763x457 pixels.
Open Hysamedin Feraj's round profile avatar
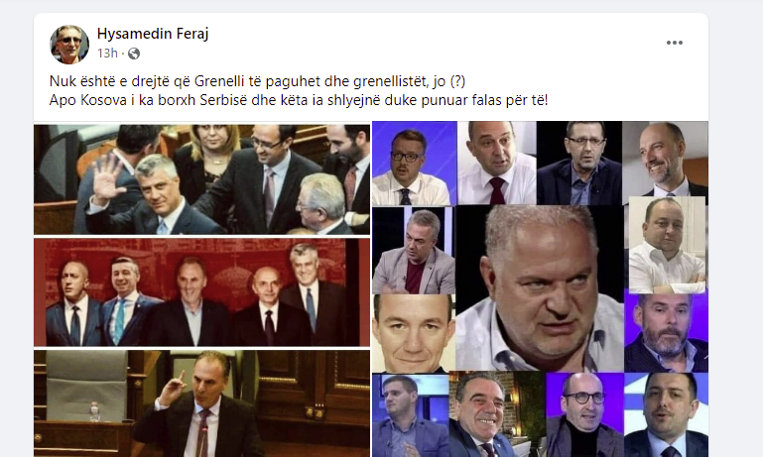(x=69, y=45)
